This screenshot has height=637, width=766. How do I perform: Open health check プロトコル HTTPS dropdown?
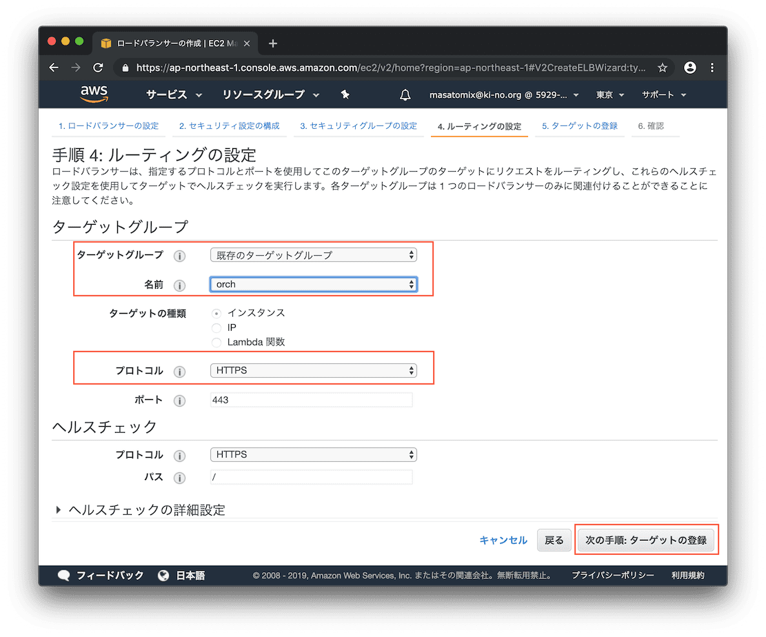[x=313, y=454]
